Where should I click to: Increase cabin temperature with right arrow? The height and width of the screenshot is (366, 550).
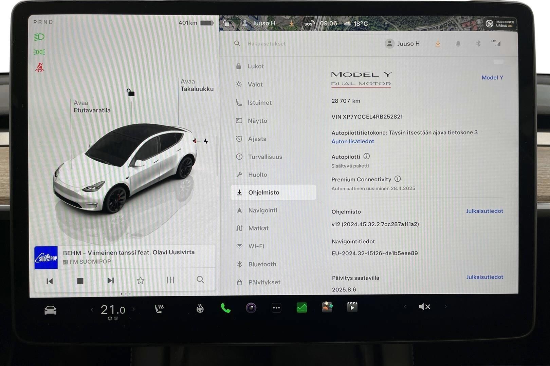(133, 309)
